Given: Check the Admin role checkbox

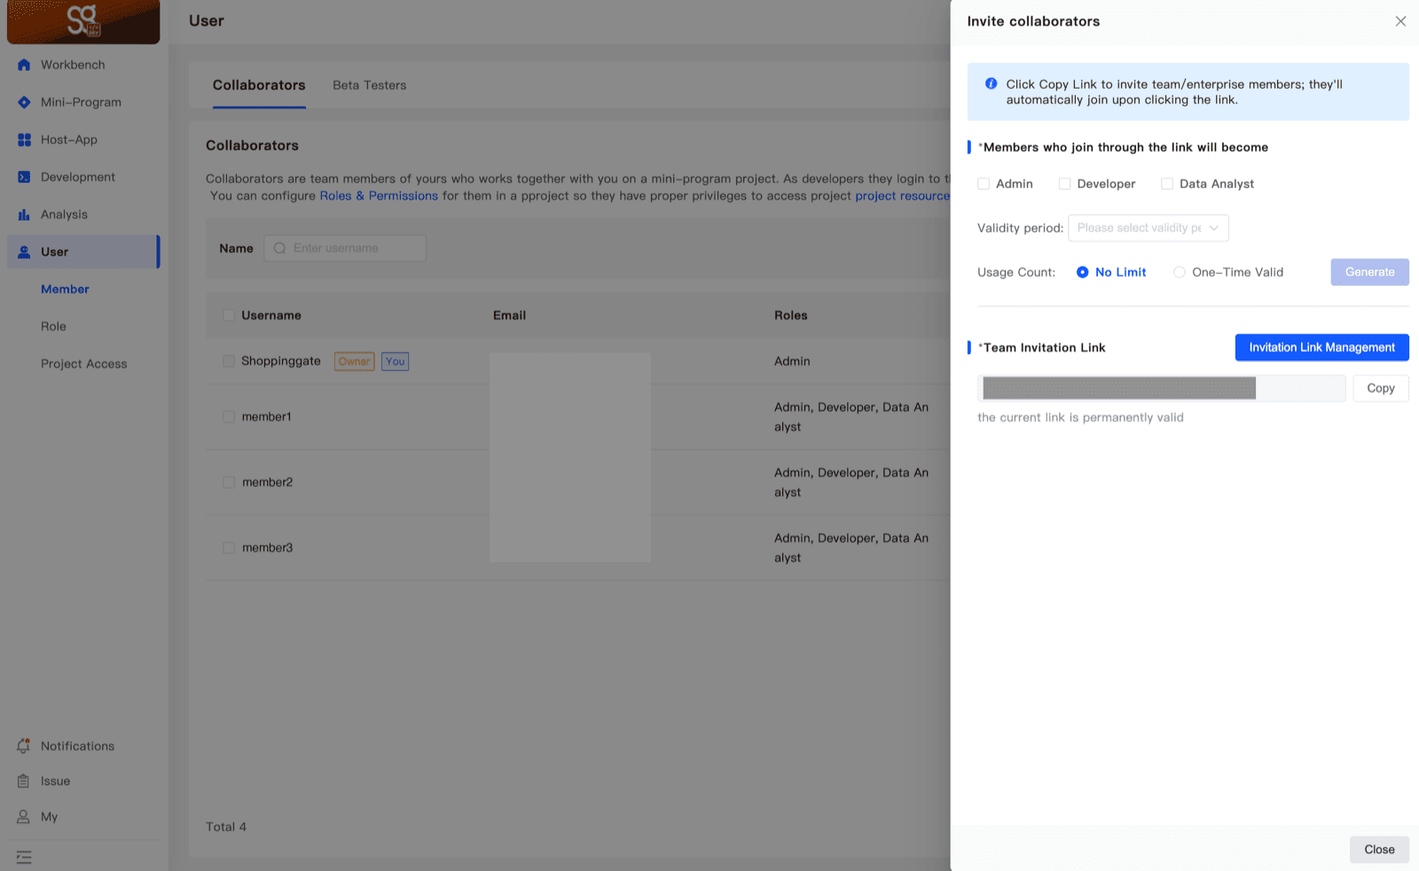Looking at the screenshot, I should (984, 184).
